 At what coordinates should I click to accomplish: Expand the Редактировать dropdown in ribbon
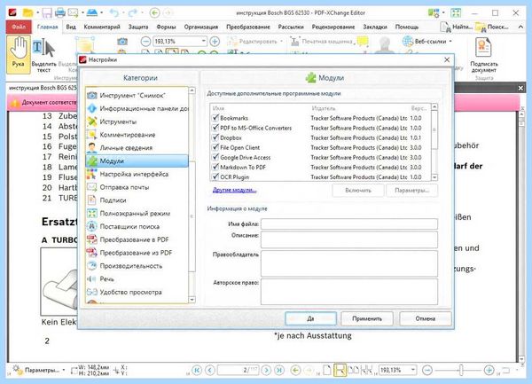click(x=281, y=42)
